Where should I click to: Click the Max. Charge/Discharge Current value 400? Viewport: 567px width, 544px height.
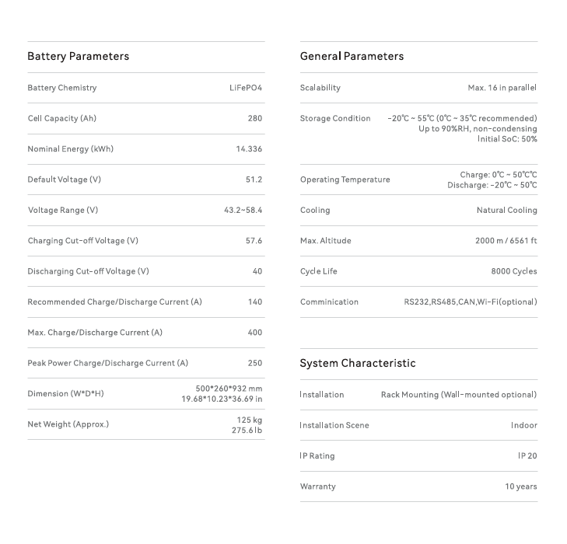[x=254, y=333]
